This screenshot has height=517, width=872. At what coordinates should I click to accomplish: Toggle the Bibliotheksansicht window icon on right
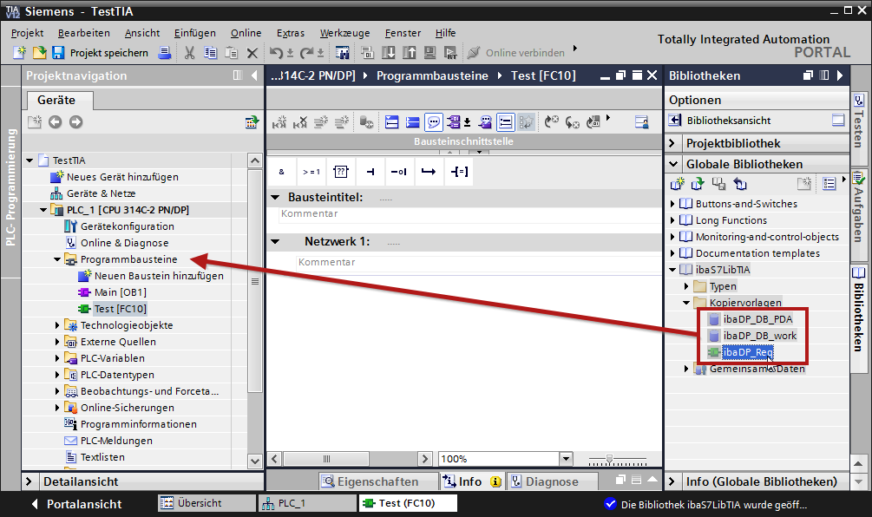click(838, 120)
